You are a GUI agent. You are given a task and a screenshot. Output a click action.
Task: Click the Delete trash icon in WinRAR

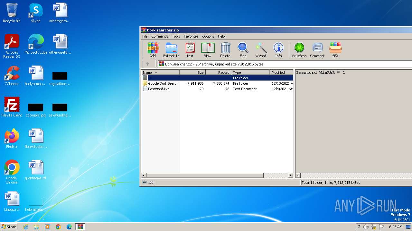[225, 50]
